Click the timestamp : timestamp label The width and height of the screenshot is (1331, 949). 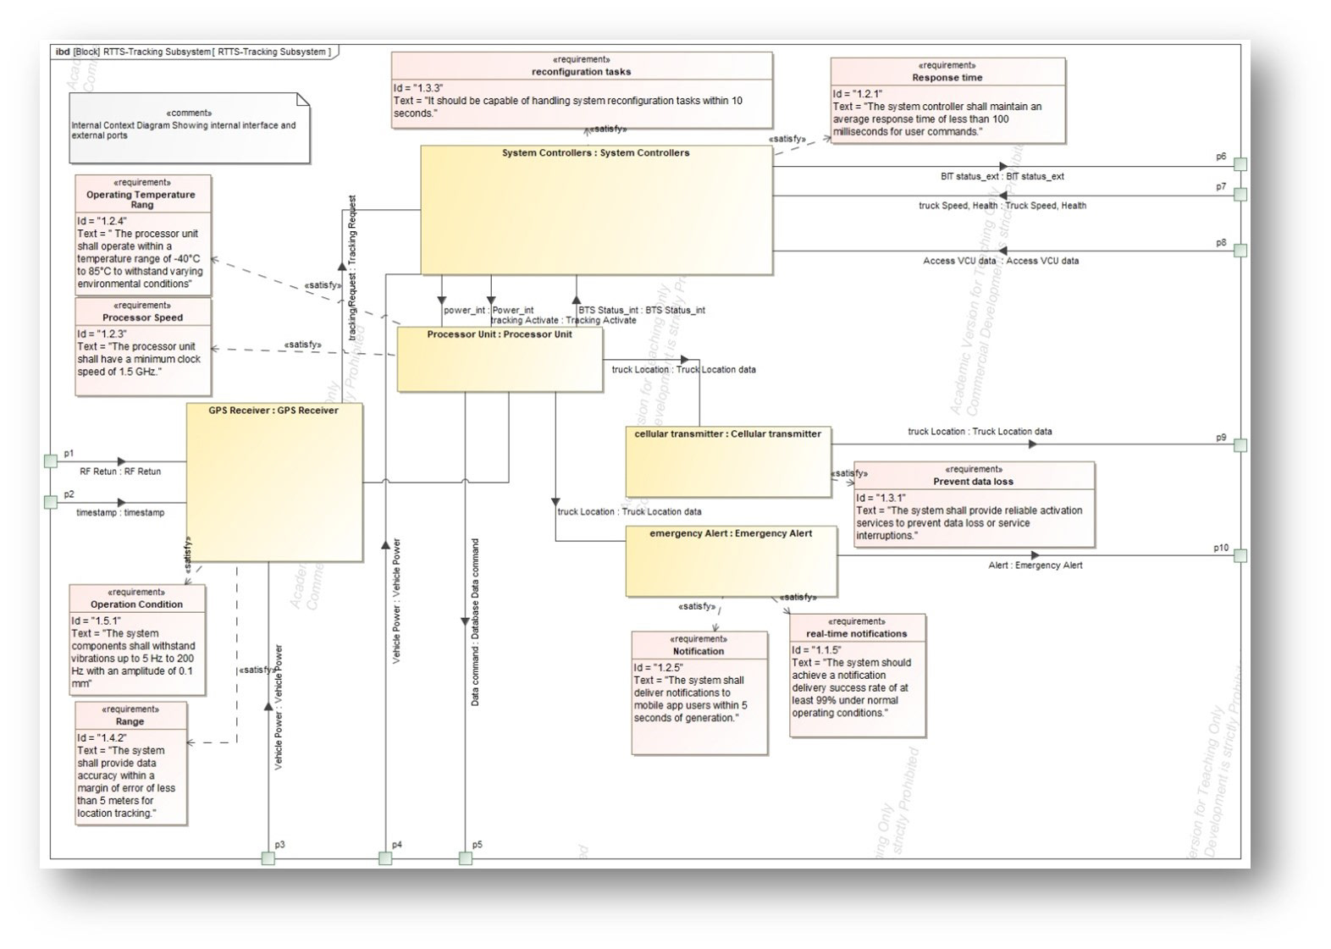pos(120,513)
